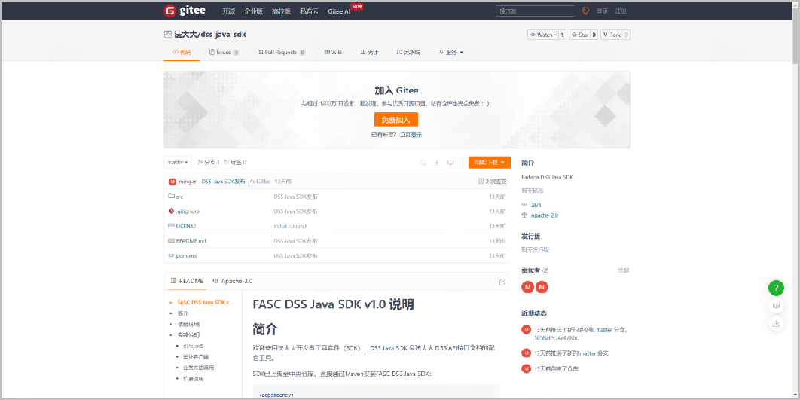Switch to the 代码 tab
800x400 pixels.
coord(182,52)
